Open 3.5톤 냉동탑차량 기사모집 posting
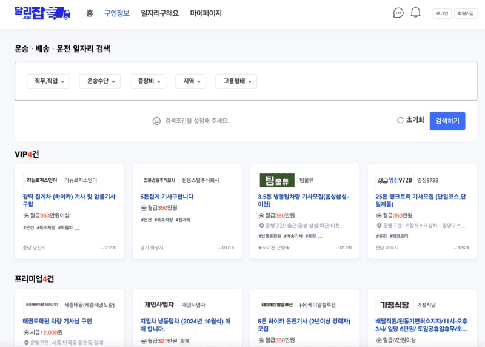485x347 pixels. [304, 200]
